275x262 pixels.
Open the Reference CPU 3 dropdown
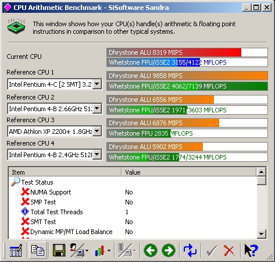point(97,132)
